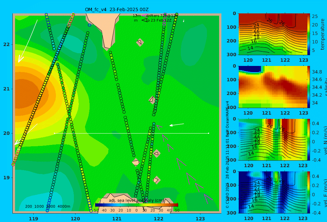Click the 34.4 tick on salinity colorbar
The width and height of the screenshot is (327, 222).
point(317,87)
